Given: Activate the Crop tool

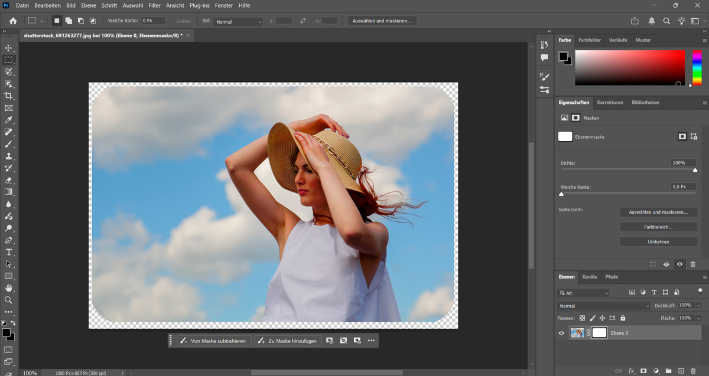Looking at the screenshot, I should pos(9,96).
